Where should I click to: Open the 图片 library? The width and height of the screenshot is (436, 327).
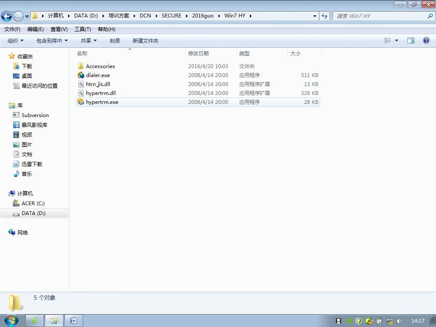coord(27,145)
